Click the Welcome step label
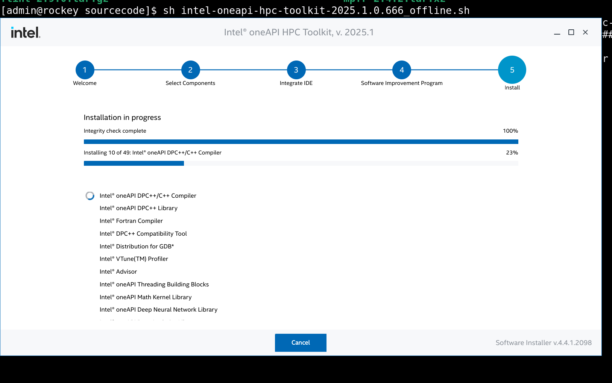The width and height of the screenshot is (612, 383). [85, 83]
